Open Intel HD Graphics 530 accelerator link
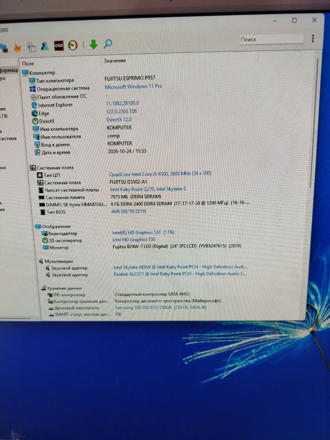This screenshot has width=330, height=440. [134, 240]
